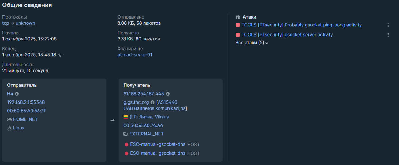Image resolution: width=399 pixels, height=165 pixels.
Task: Click the tcp protocol link
Action: coord(5,23)
